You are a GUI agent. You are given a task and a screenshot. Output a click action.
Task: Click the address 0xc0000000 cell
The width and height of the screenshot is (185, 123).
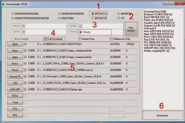tap(117, 83)
